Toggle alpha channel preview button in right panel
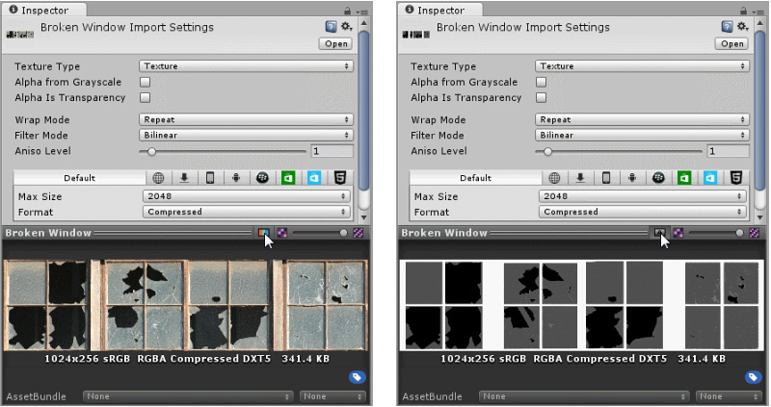This screenshot has height=407, width=771. coord(659,233)
